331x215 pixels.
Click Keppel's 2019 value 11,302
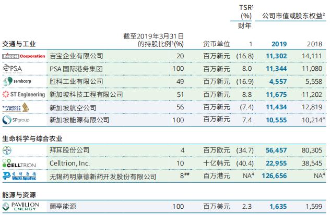tap(276, 56)
